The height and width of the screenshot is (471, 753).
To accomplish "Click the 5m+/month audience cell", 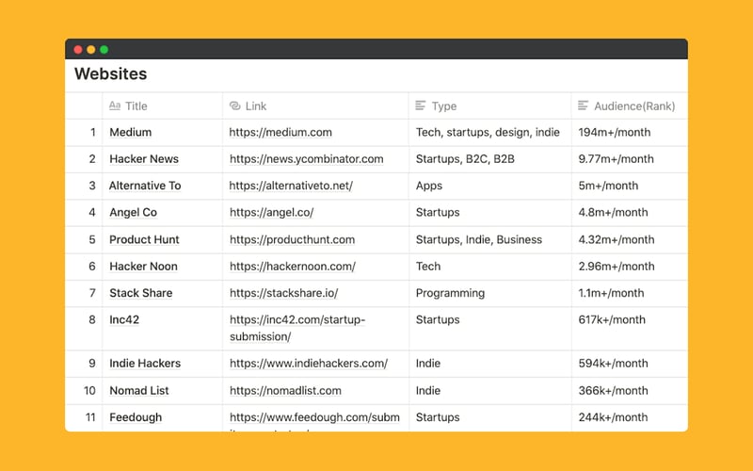I will click(630, 186).
